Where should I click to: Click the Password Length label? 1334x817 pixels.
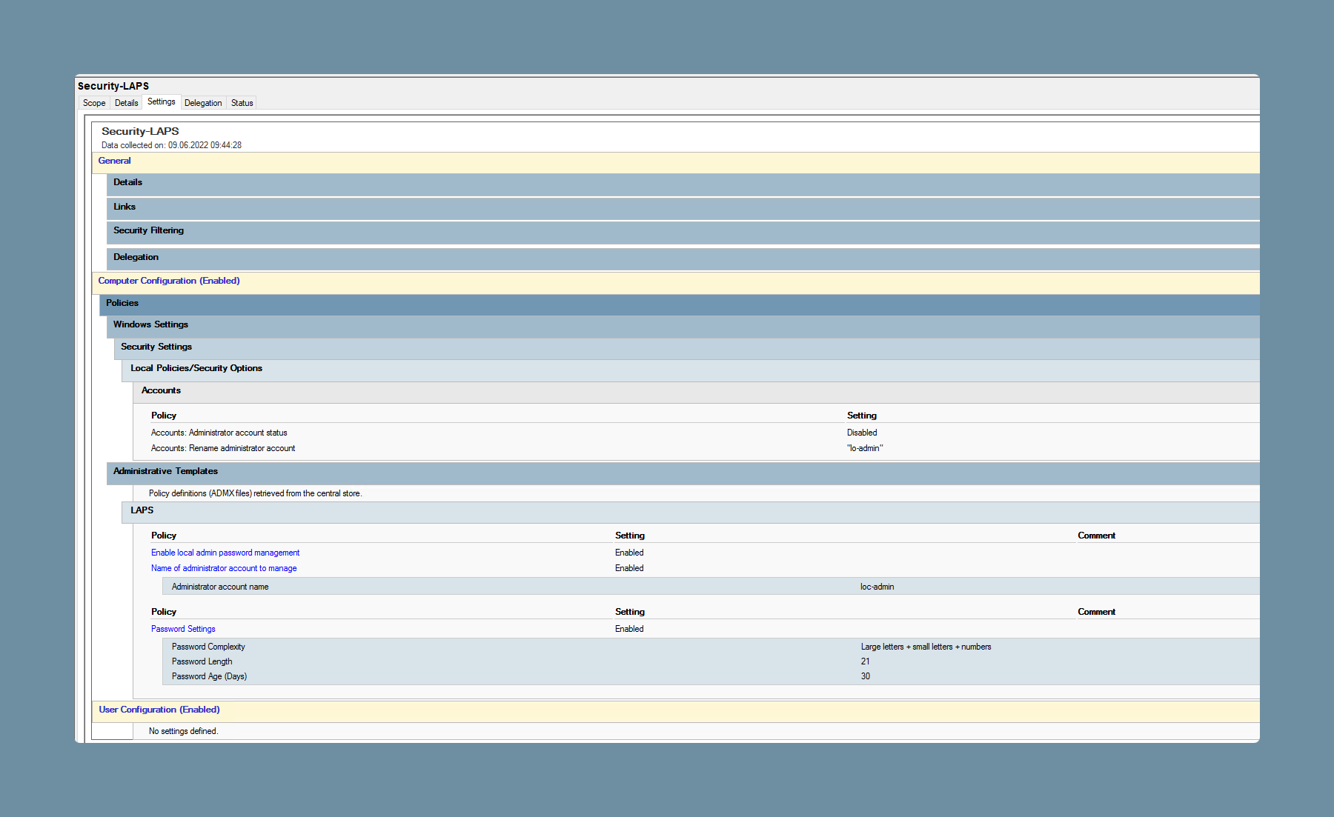202,661
